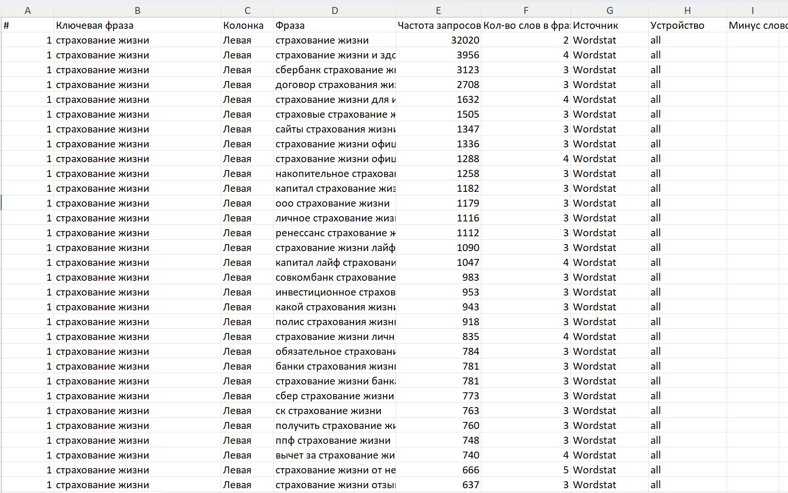
Task: Click the 'инвестиционное' phrase cell
Action: [334, 292]
